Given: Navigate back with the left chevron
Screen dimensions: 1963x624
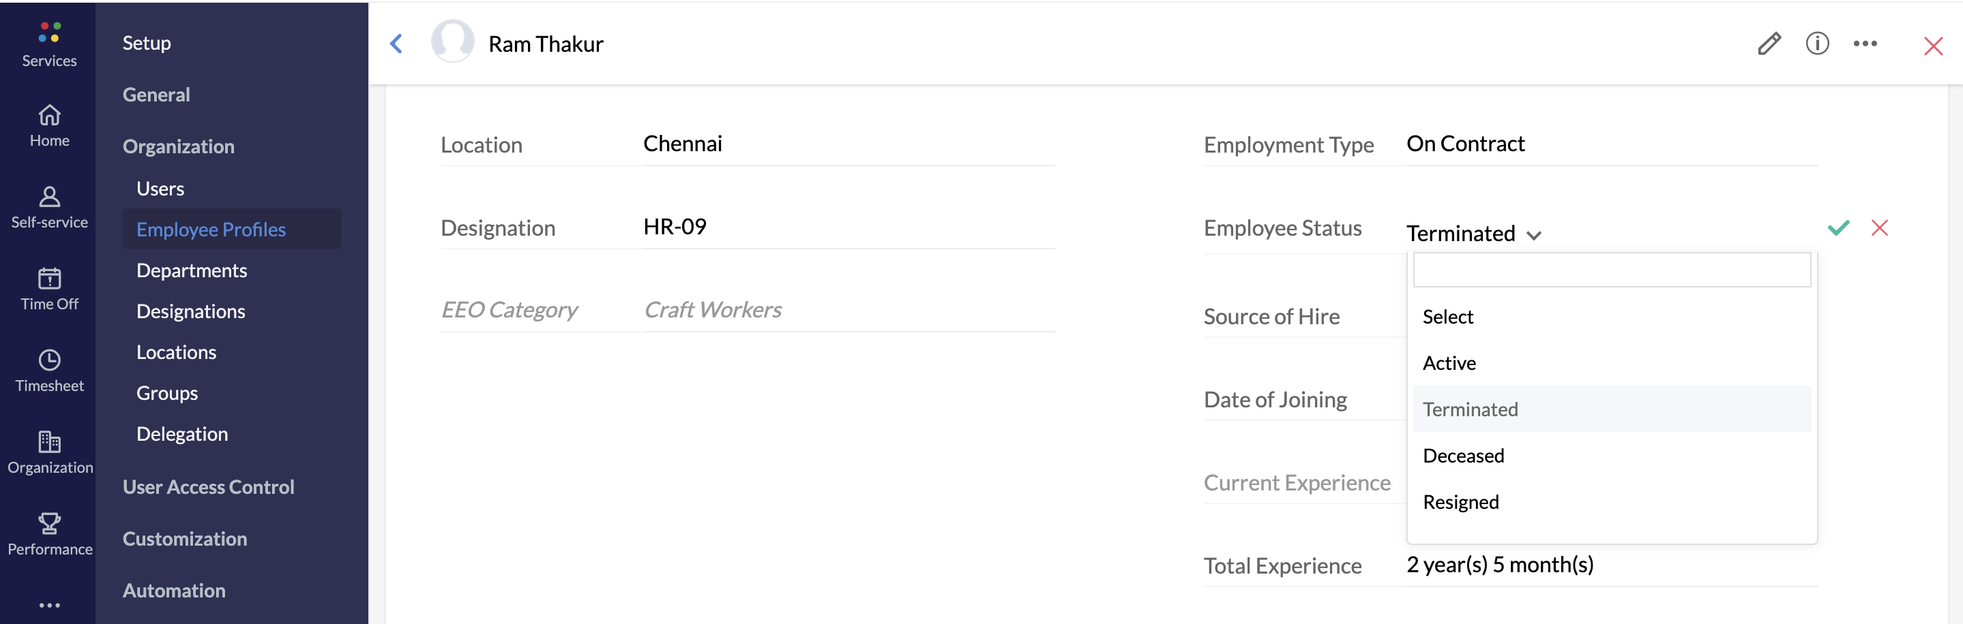Looking at the screenshot, I should click(396, 44).
